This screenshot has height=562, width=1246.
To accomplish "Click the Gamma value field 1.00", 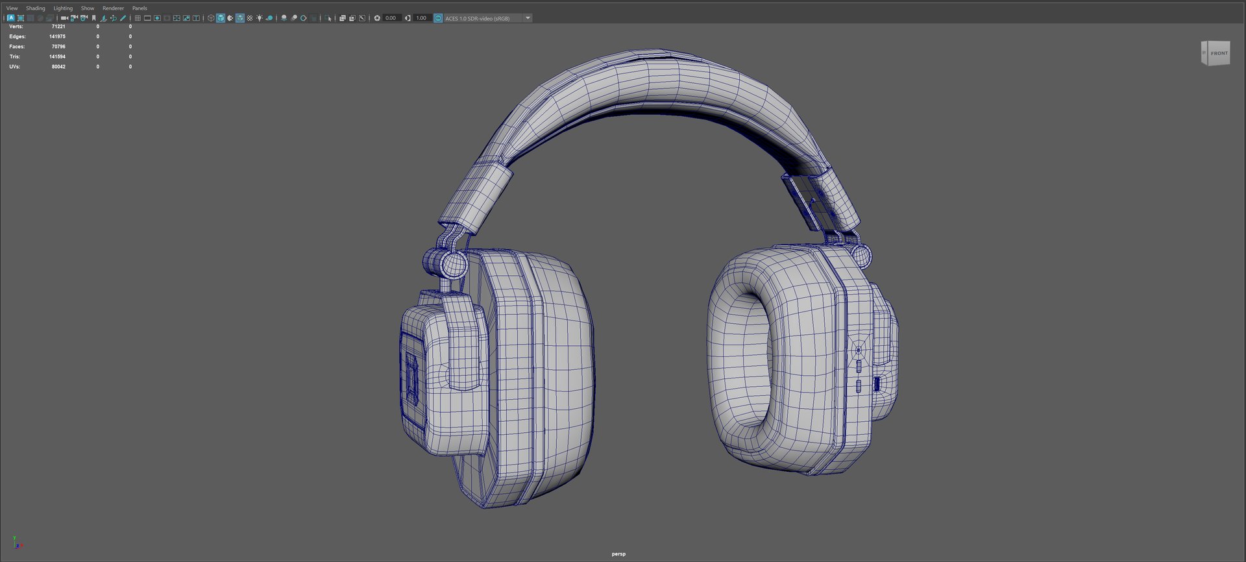I will 422,18.
